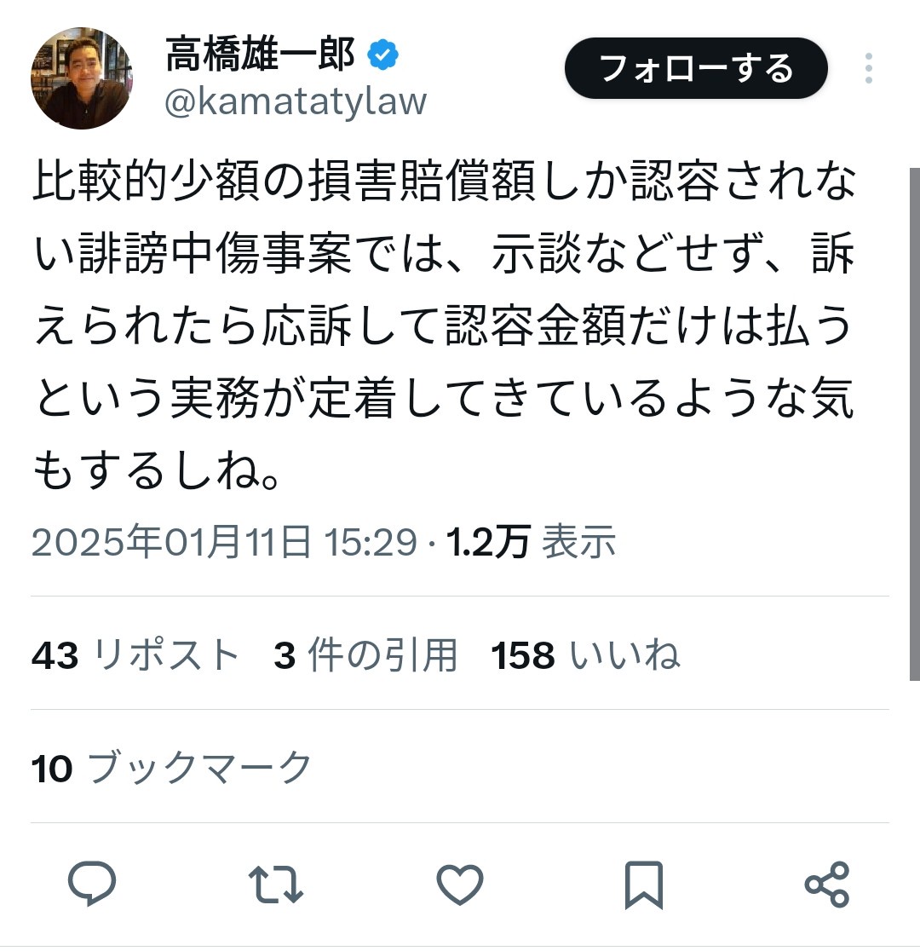Open the three-dot more options menu
Screen dimensions: 920x951
pyautogui.click(x=868, y=68)
